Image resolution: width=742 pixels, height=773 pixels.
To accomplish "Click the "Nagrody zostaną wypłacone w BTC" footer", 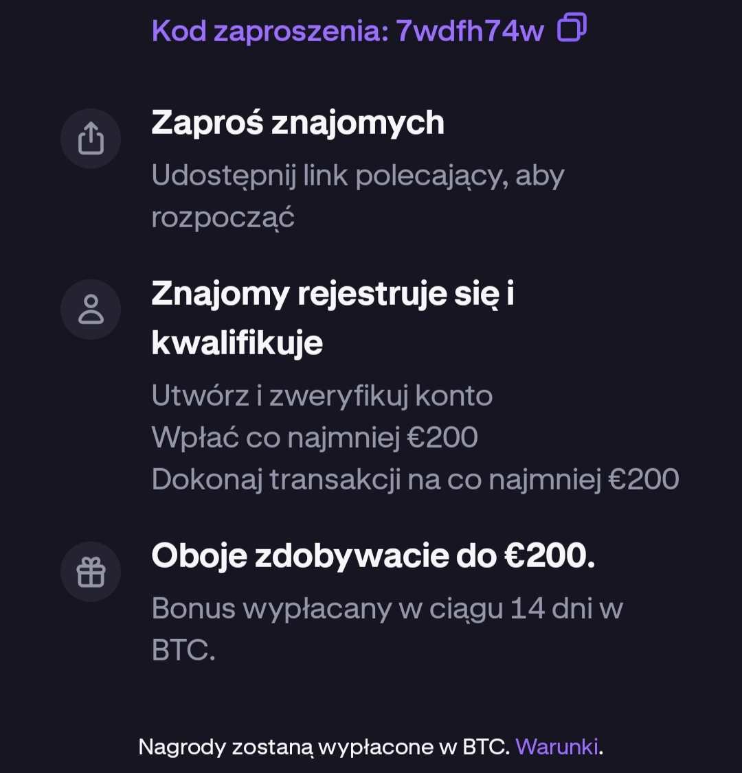I will click(324, 746).
